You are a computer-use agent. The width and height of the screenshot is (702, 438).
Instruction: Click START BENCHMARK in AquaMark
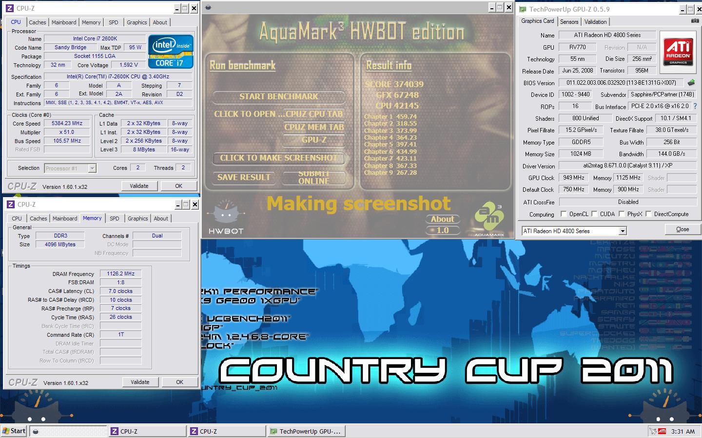tap(279, 96)
